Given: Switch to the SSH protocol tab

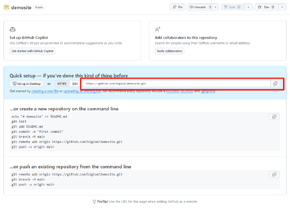Looking at the screenshot, I should [x=75, y=84].
